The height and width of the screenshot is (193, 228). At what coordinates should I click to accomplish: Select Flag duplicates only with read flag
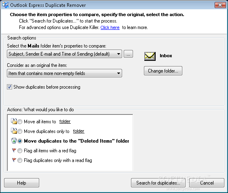[20, 160]
